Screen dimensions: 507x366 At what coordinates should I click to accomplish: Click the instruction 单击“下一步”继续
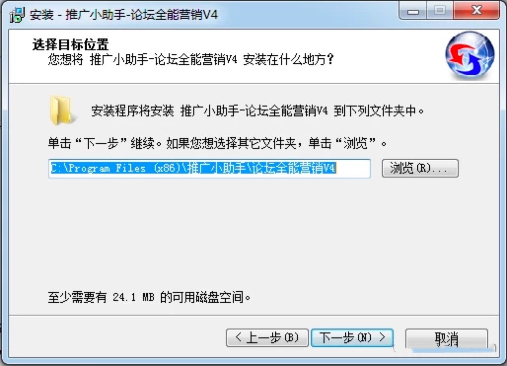coord(101,143)
